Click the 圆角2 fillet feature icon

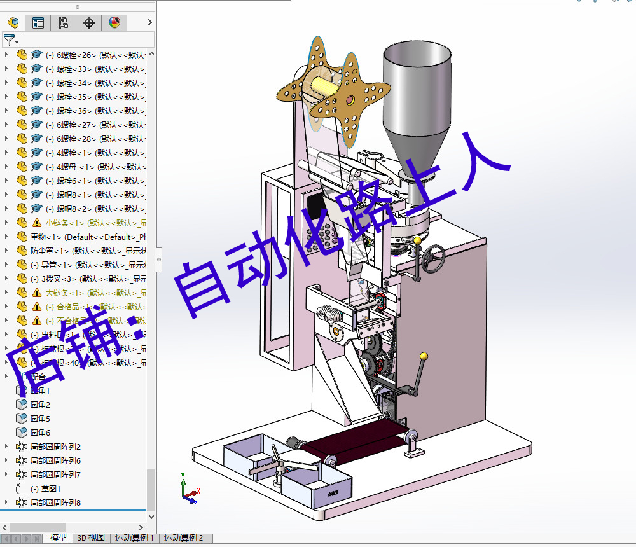coord(21,405)
